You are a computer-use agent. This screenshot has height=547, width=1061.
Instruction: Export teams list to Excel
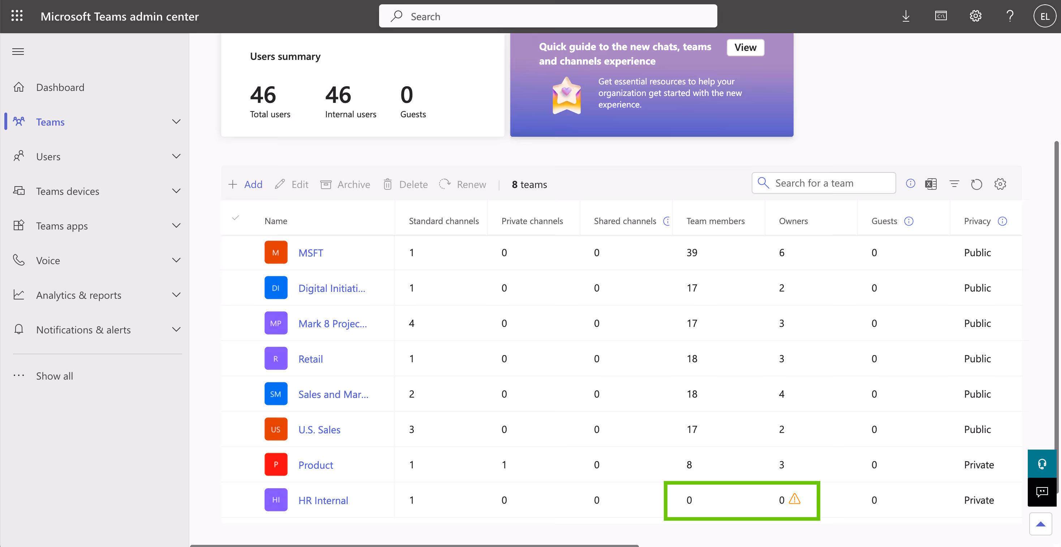pos(931,184)
